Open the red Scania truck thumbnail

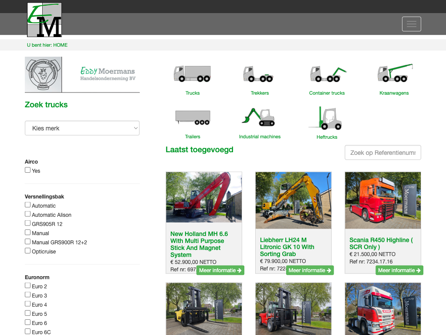(382, 200)
